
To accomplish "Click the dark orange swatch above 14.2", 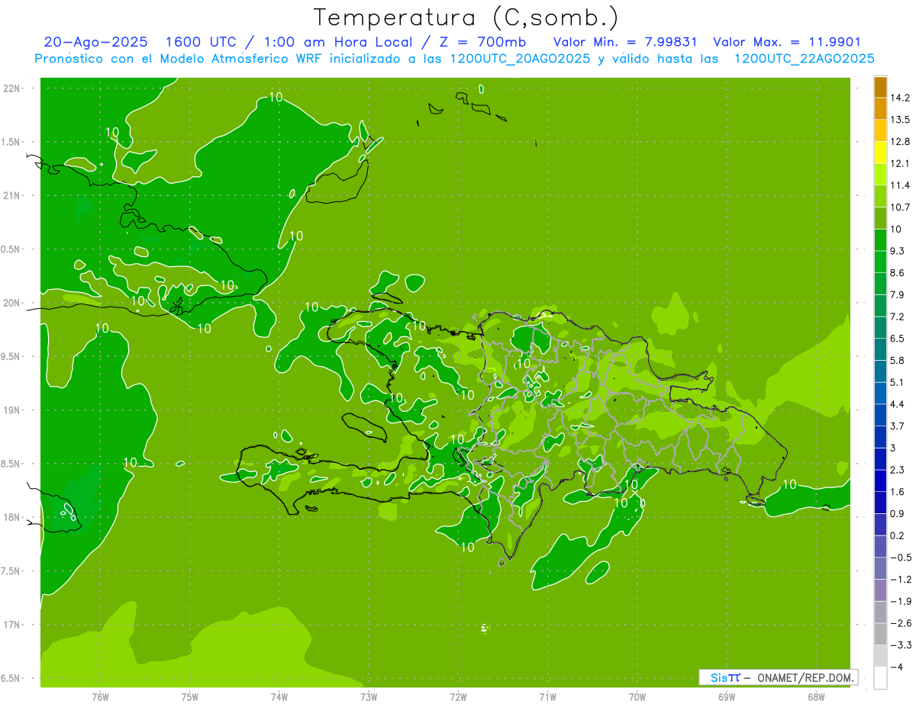I will click(x=880, y=88).
